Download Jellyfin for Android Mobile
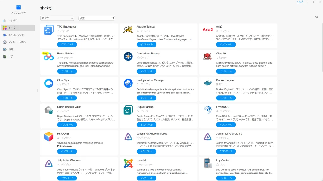 coord(146,151)
